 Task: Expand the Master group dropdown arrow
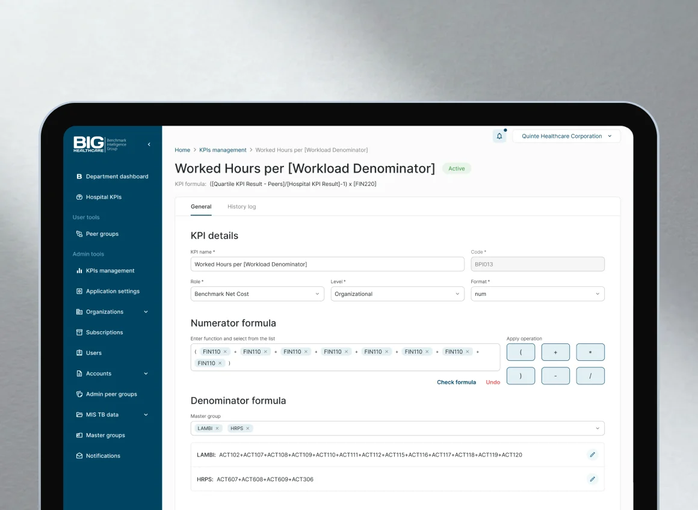coord(598,428)
